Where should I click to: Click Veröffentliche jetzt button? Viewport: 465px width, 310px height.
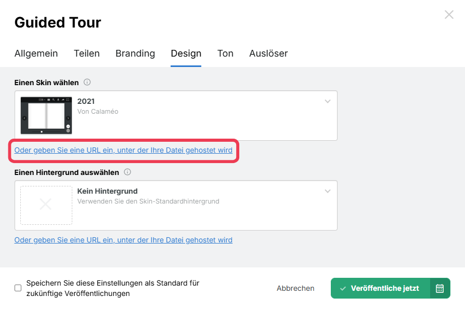point(381,288)
